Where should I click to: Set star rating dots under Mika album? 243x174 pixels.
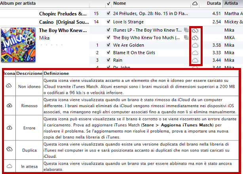tap(51, 45)
